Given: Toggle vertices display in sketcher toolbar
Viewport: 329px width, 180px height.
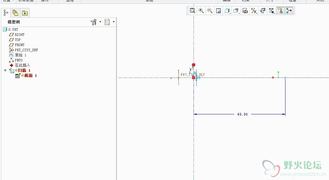Looking at the screenshot, I should click(289, 11).
